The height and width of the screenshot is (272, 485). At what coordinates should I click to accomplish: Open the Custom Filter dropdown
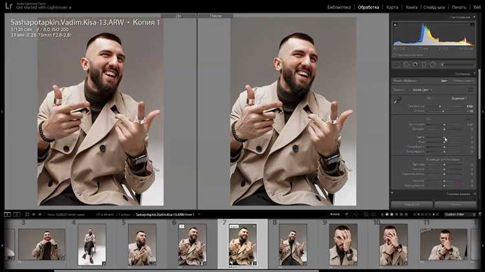point(460,214)
